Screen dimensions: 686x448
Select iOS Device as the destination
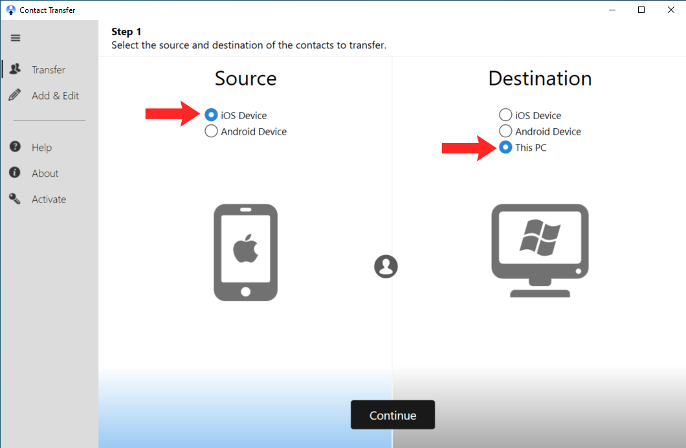point(530,115)
